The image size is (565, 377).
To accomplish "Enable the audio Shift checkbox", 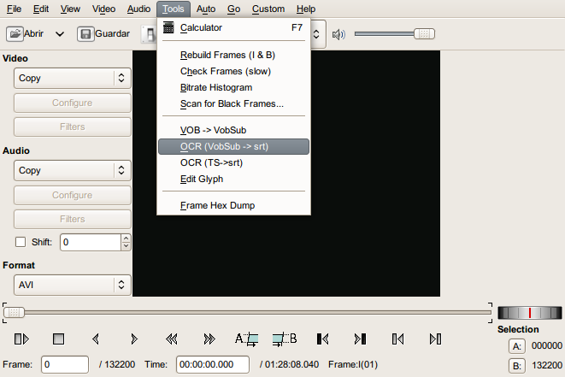I will pyautogui.click(x=21, y=242).
